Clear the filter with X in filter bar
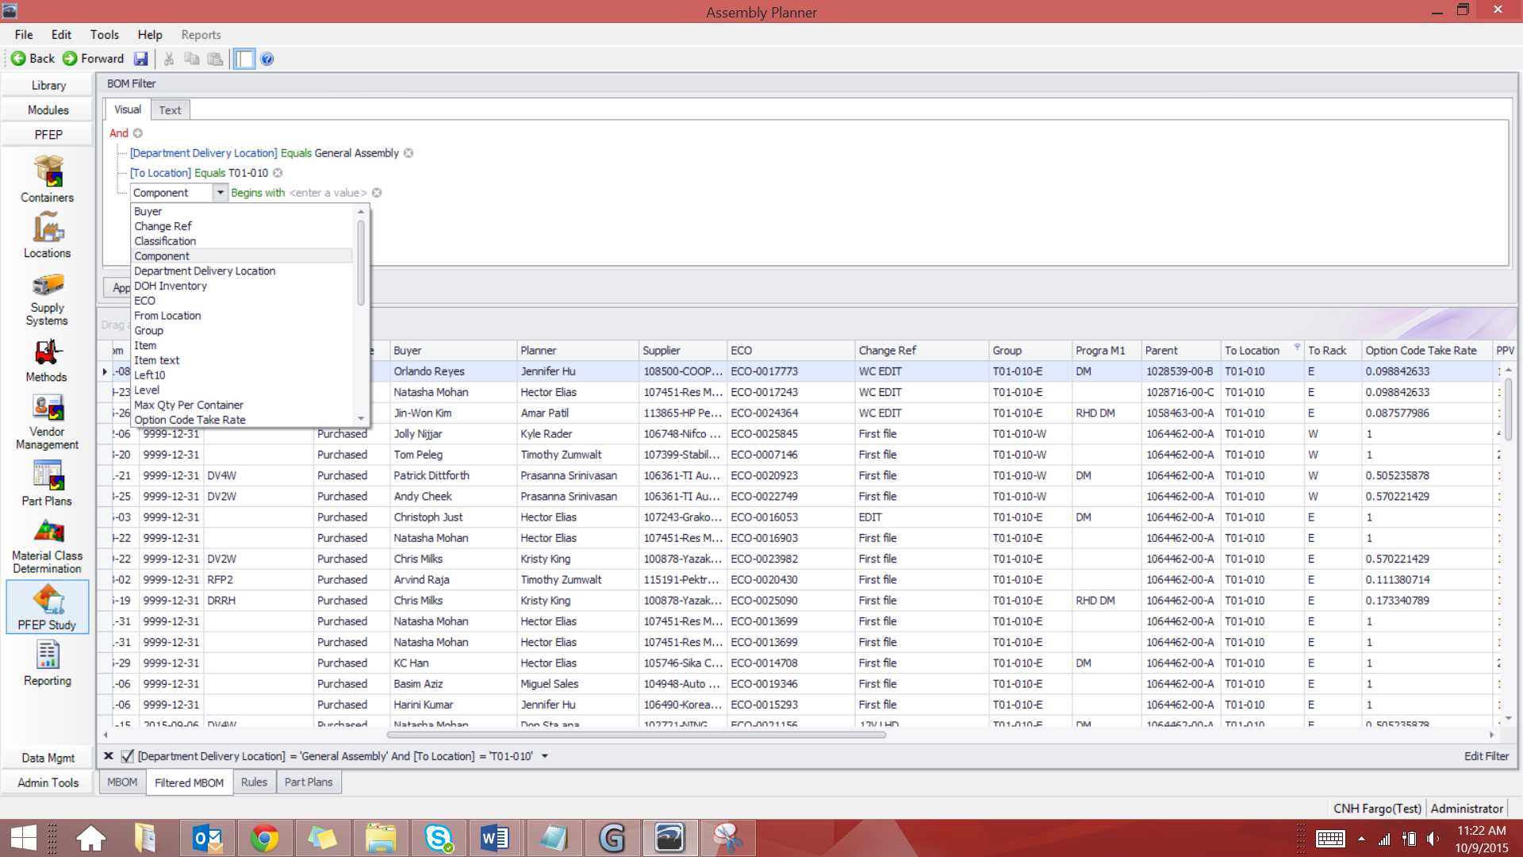The width and height of the screenshot is (1523, 857). pyautogui.click(x=109, y=756)
